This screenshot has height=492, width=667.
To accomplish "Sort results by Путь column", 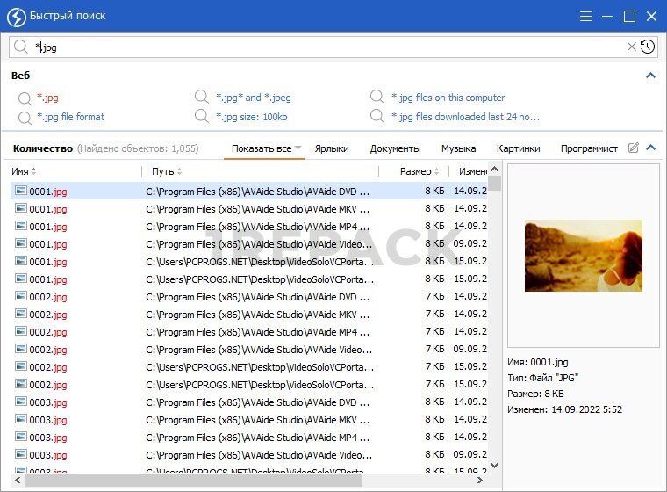I will [166, 171].
